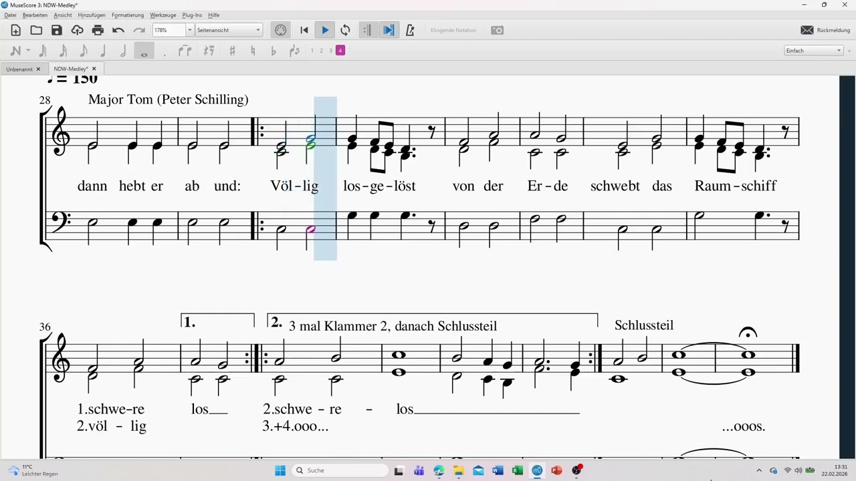The height and width of the screenshot is (481, 856).
Task: Open Word from the taskbar
Action: pyautogui.click(x=498, y=470)
